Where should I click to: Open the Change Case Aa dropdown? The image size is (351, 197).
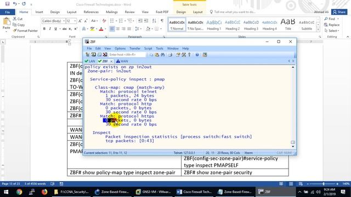[94, 21]
